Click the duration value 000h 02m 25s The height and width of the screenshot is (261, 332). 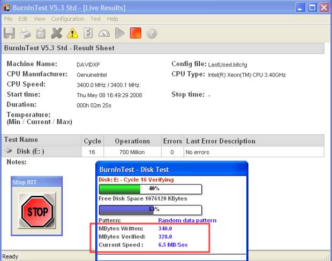point(94,105)
